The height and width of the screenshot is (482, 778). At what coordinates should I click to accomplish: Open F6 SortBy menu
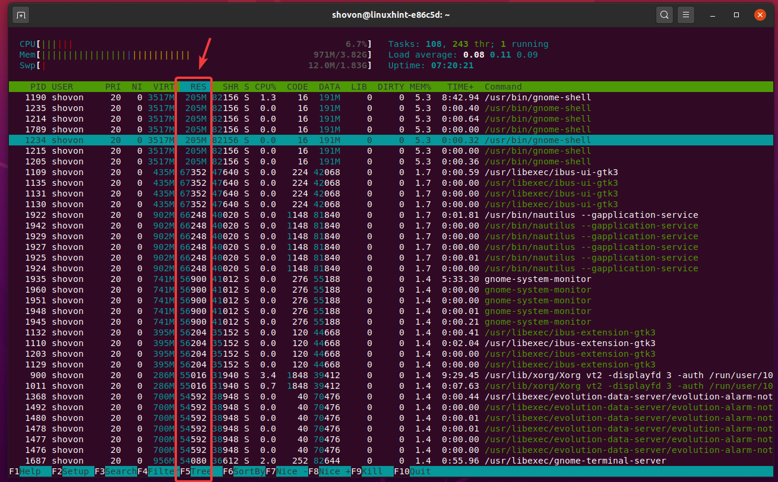click(x=244, y=471)
